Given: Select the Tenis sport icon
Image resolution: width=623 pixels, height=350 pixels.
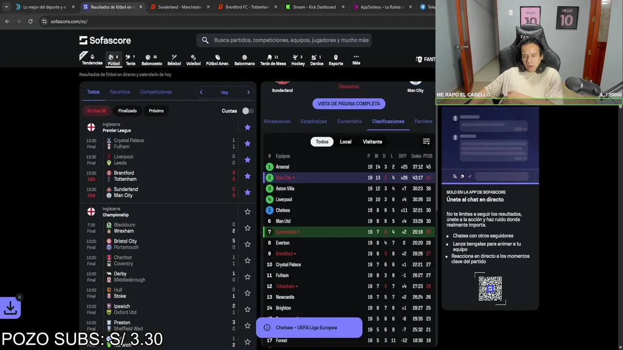Looking at the screenshot, I should click(130, 60).
